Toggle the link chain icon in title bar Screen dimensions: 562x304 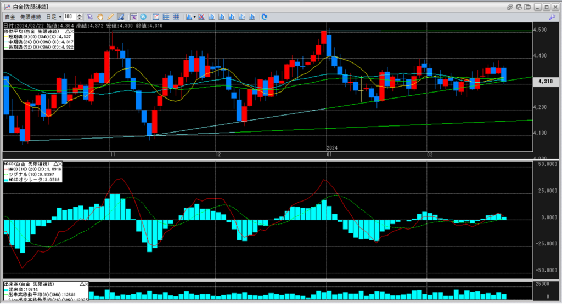coord(510,7)
